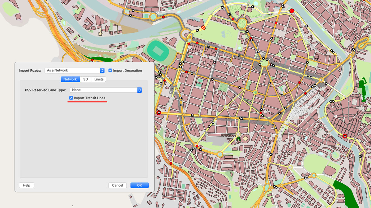
Task: Switch to the 3D tab
Action: 86,79
